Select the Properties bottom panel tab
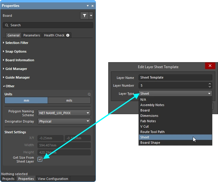This screenshot has height=182, width=218. coord(26,179)
